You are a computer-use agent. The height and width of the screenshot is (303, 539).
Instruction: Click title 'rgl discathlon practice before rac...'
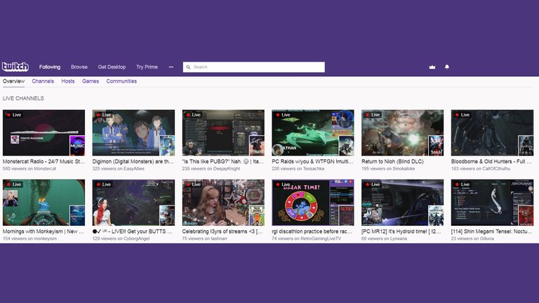point(312,231)
